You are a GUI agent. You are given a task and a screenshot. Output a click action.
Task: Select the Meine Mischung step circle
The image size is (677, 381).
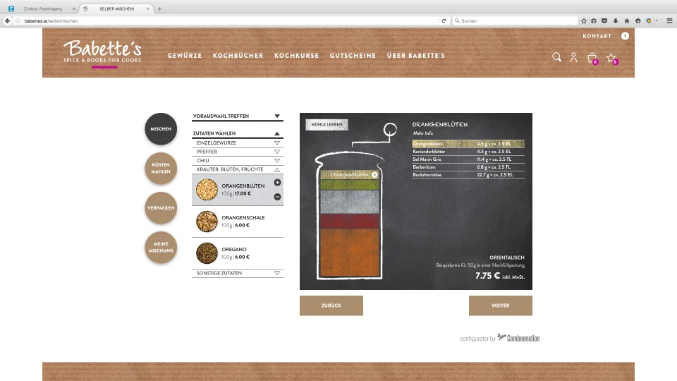[x=161, y=247]
